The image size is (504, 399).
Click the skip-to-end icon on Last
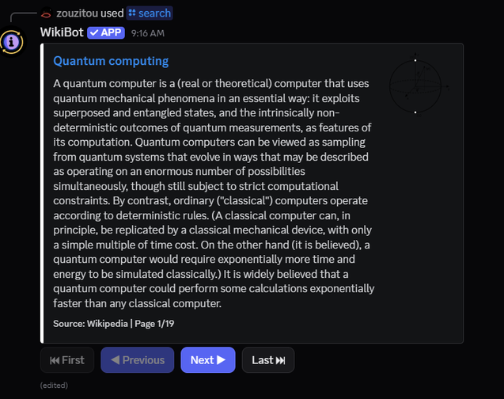coord(280,360)
